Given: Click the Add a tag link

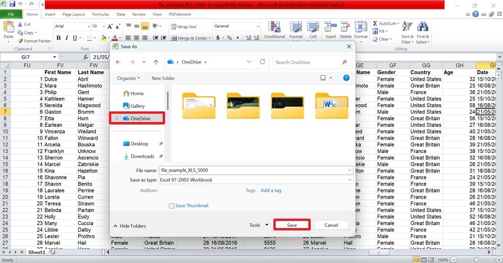Looking at the screenshot, I should click(271, 190).
